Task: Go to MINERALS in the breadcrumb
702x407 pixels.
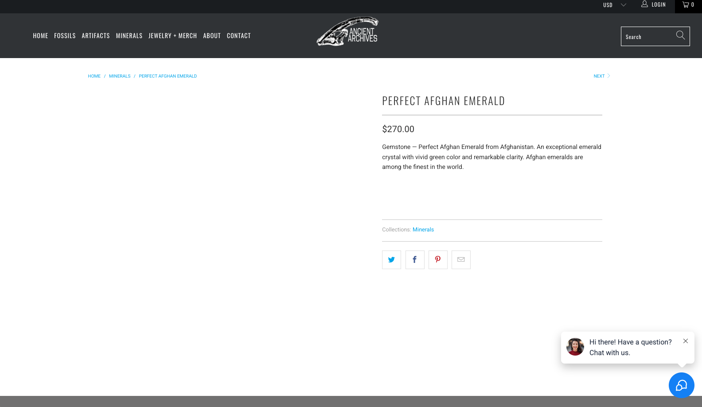Action: tap(120, 76)
